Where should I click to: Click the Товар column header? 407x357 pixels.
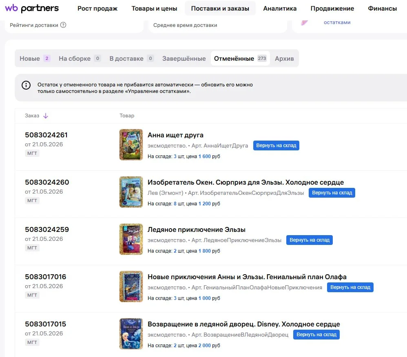[x=127, y=116]
